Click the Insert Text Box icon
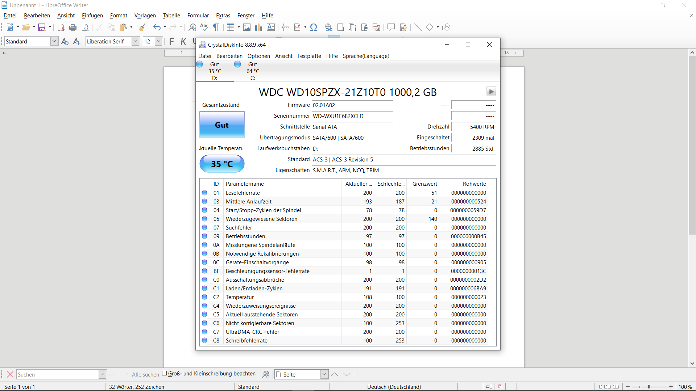This screenshot has height=391, width=696. pyautogui.click(x=271, y=27)
